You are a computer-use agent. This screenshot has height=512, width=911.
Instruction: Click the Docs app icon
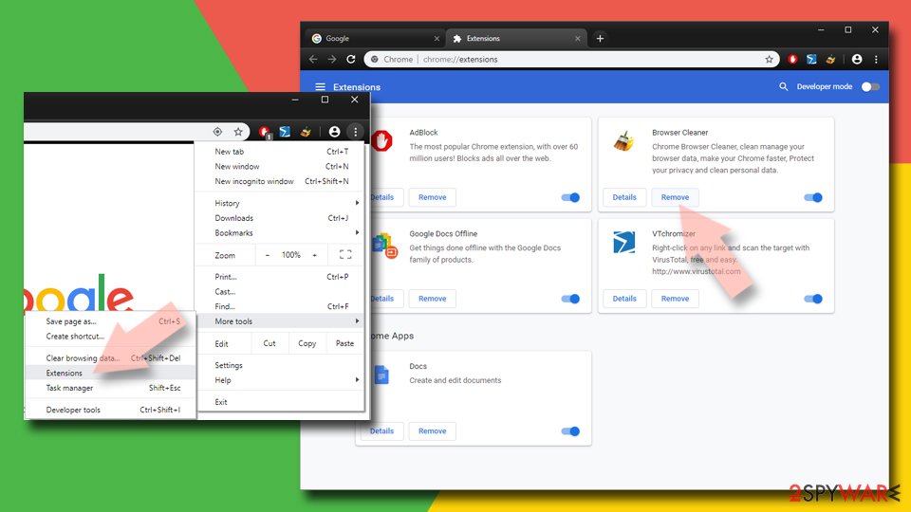point(381,375)
